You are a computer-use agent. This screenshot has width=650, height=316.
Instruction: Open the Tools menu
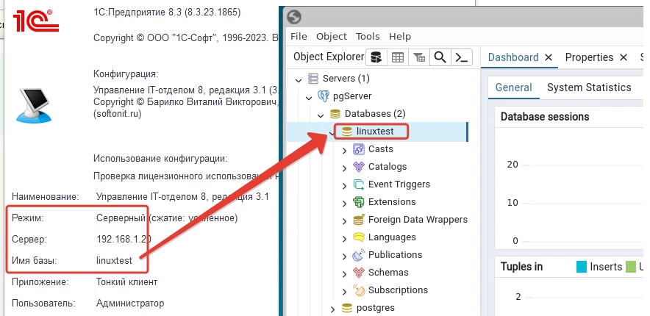click(368, 36)
